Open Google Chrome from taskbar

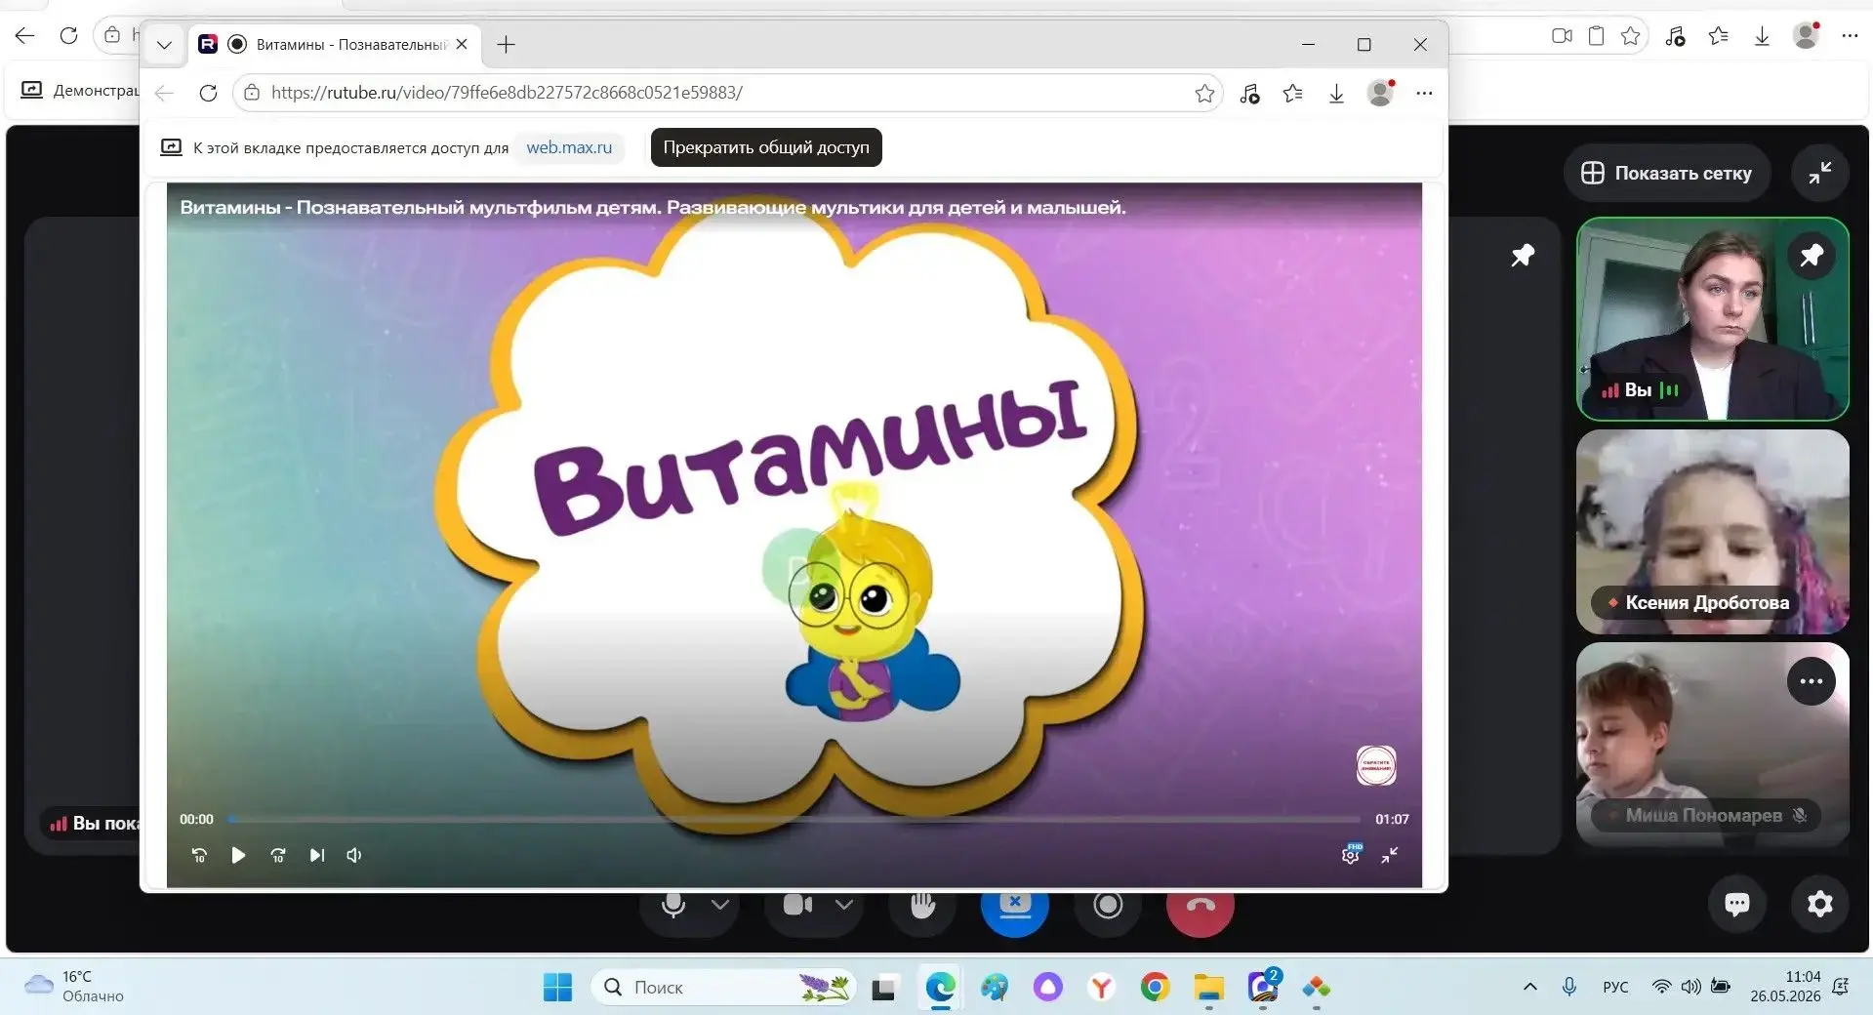(1155, 988)
